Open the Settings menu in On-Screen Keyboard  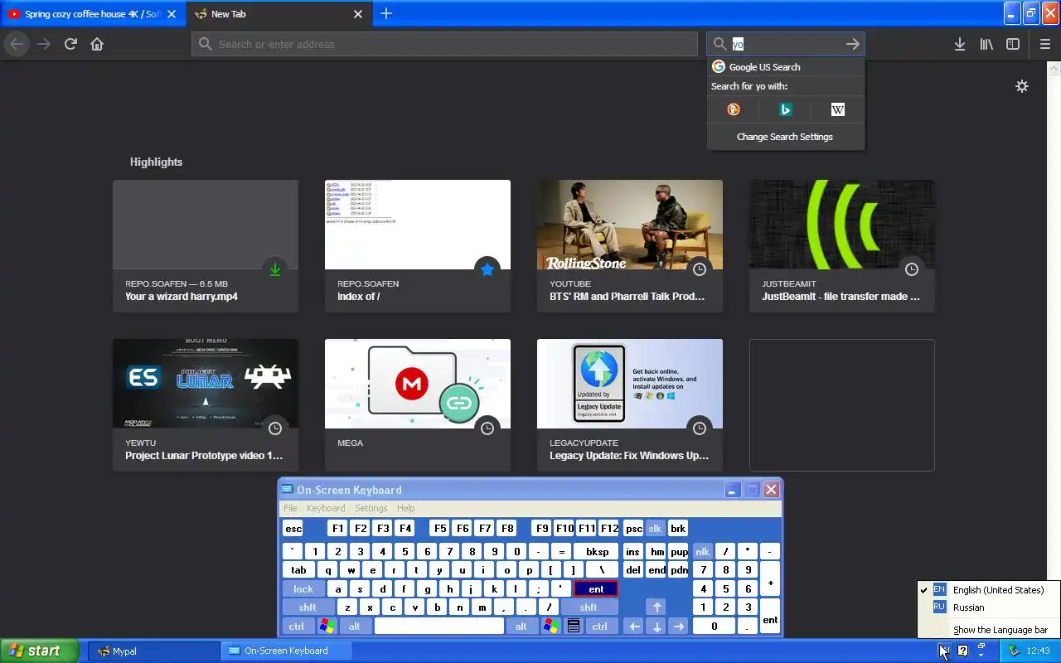[x=371, y=508]
